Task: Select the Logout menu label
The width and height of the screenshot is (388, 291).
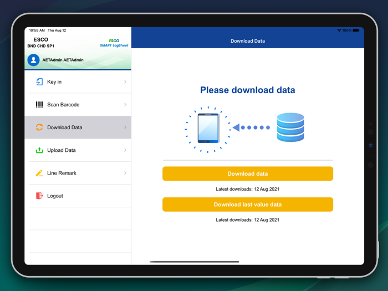Action: tap(55, 196)
